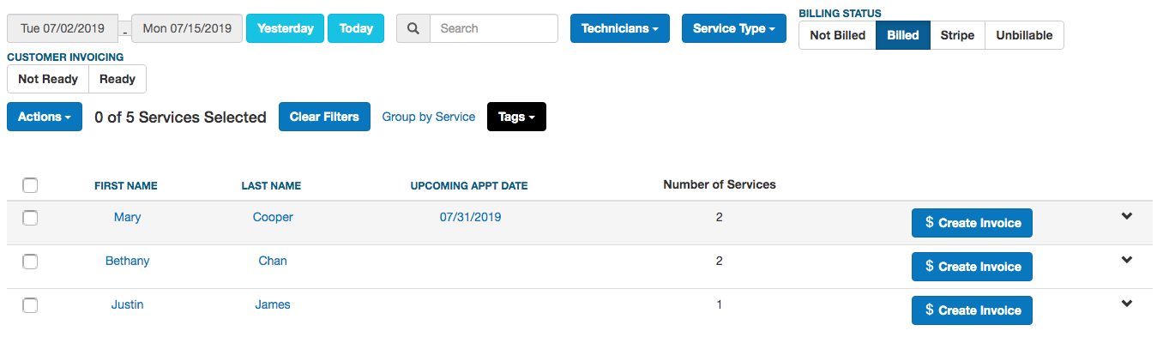Viewport: 1157px width, 343px height.
Task: Open the Technicians dropdown
Action: click(620, 28)
